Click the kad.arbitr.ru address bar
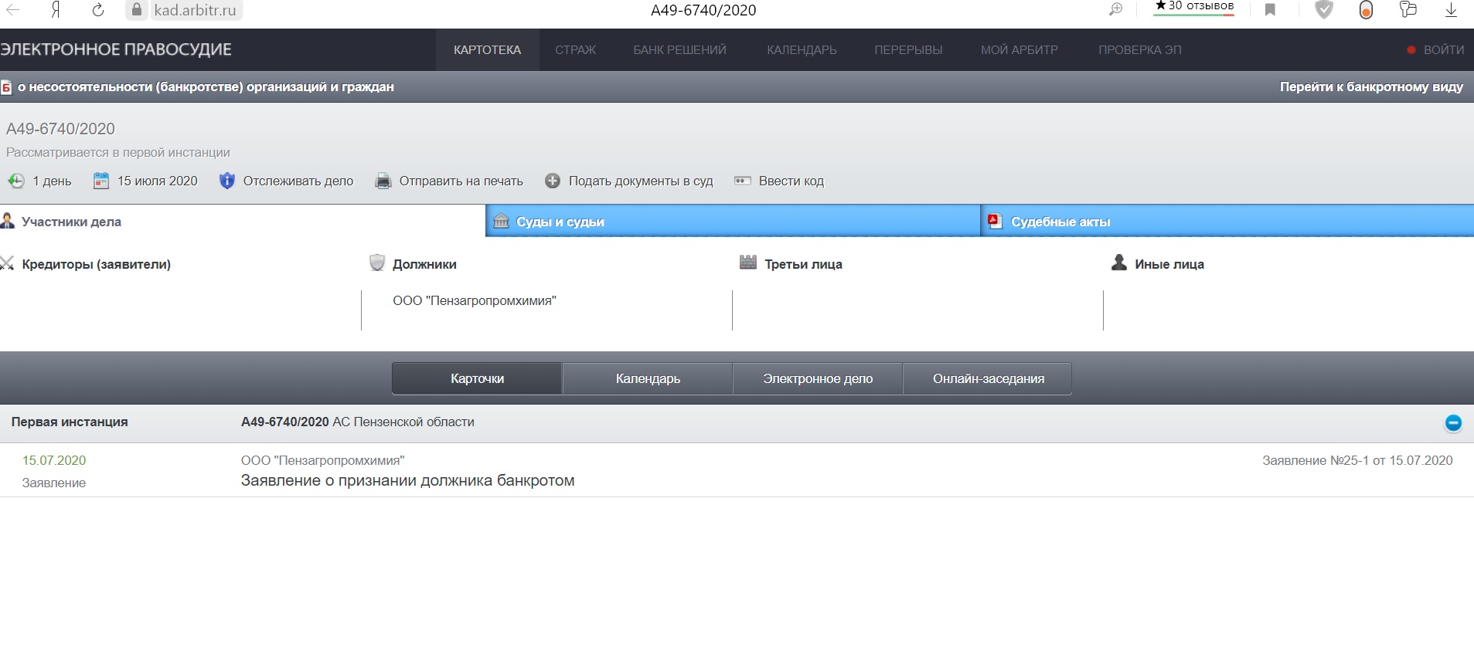The width and height of the screenshot is (1474, 654). (195, 11)
